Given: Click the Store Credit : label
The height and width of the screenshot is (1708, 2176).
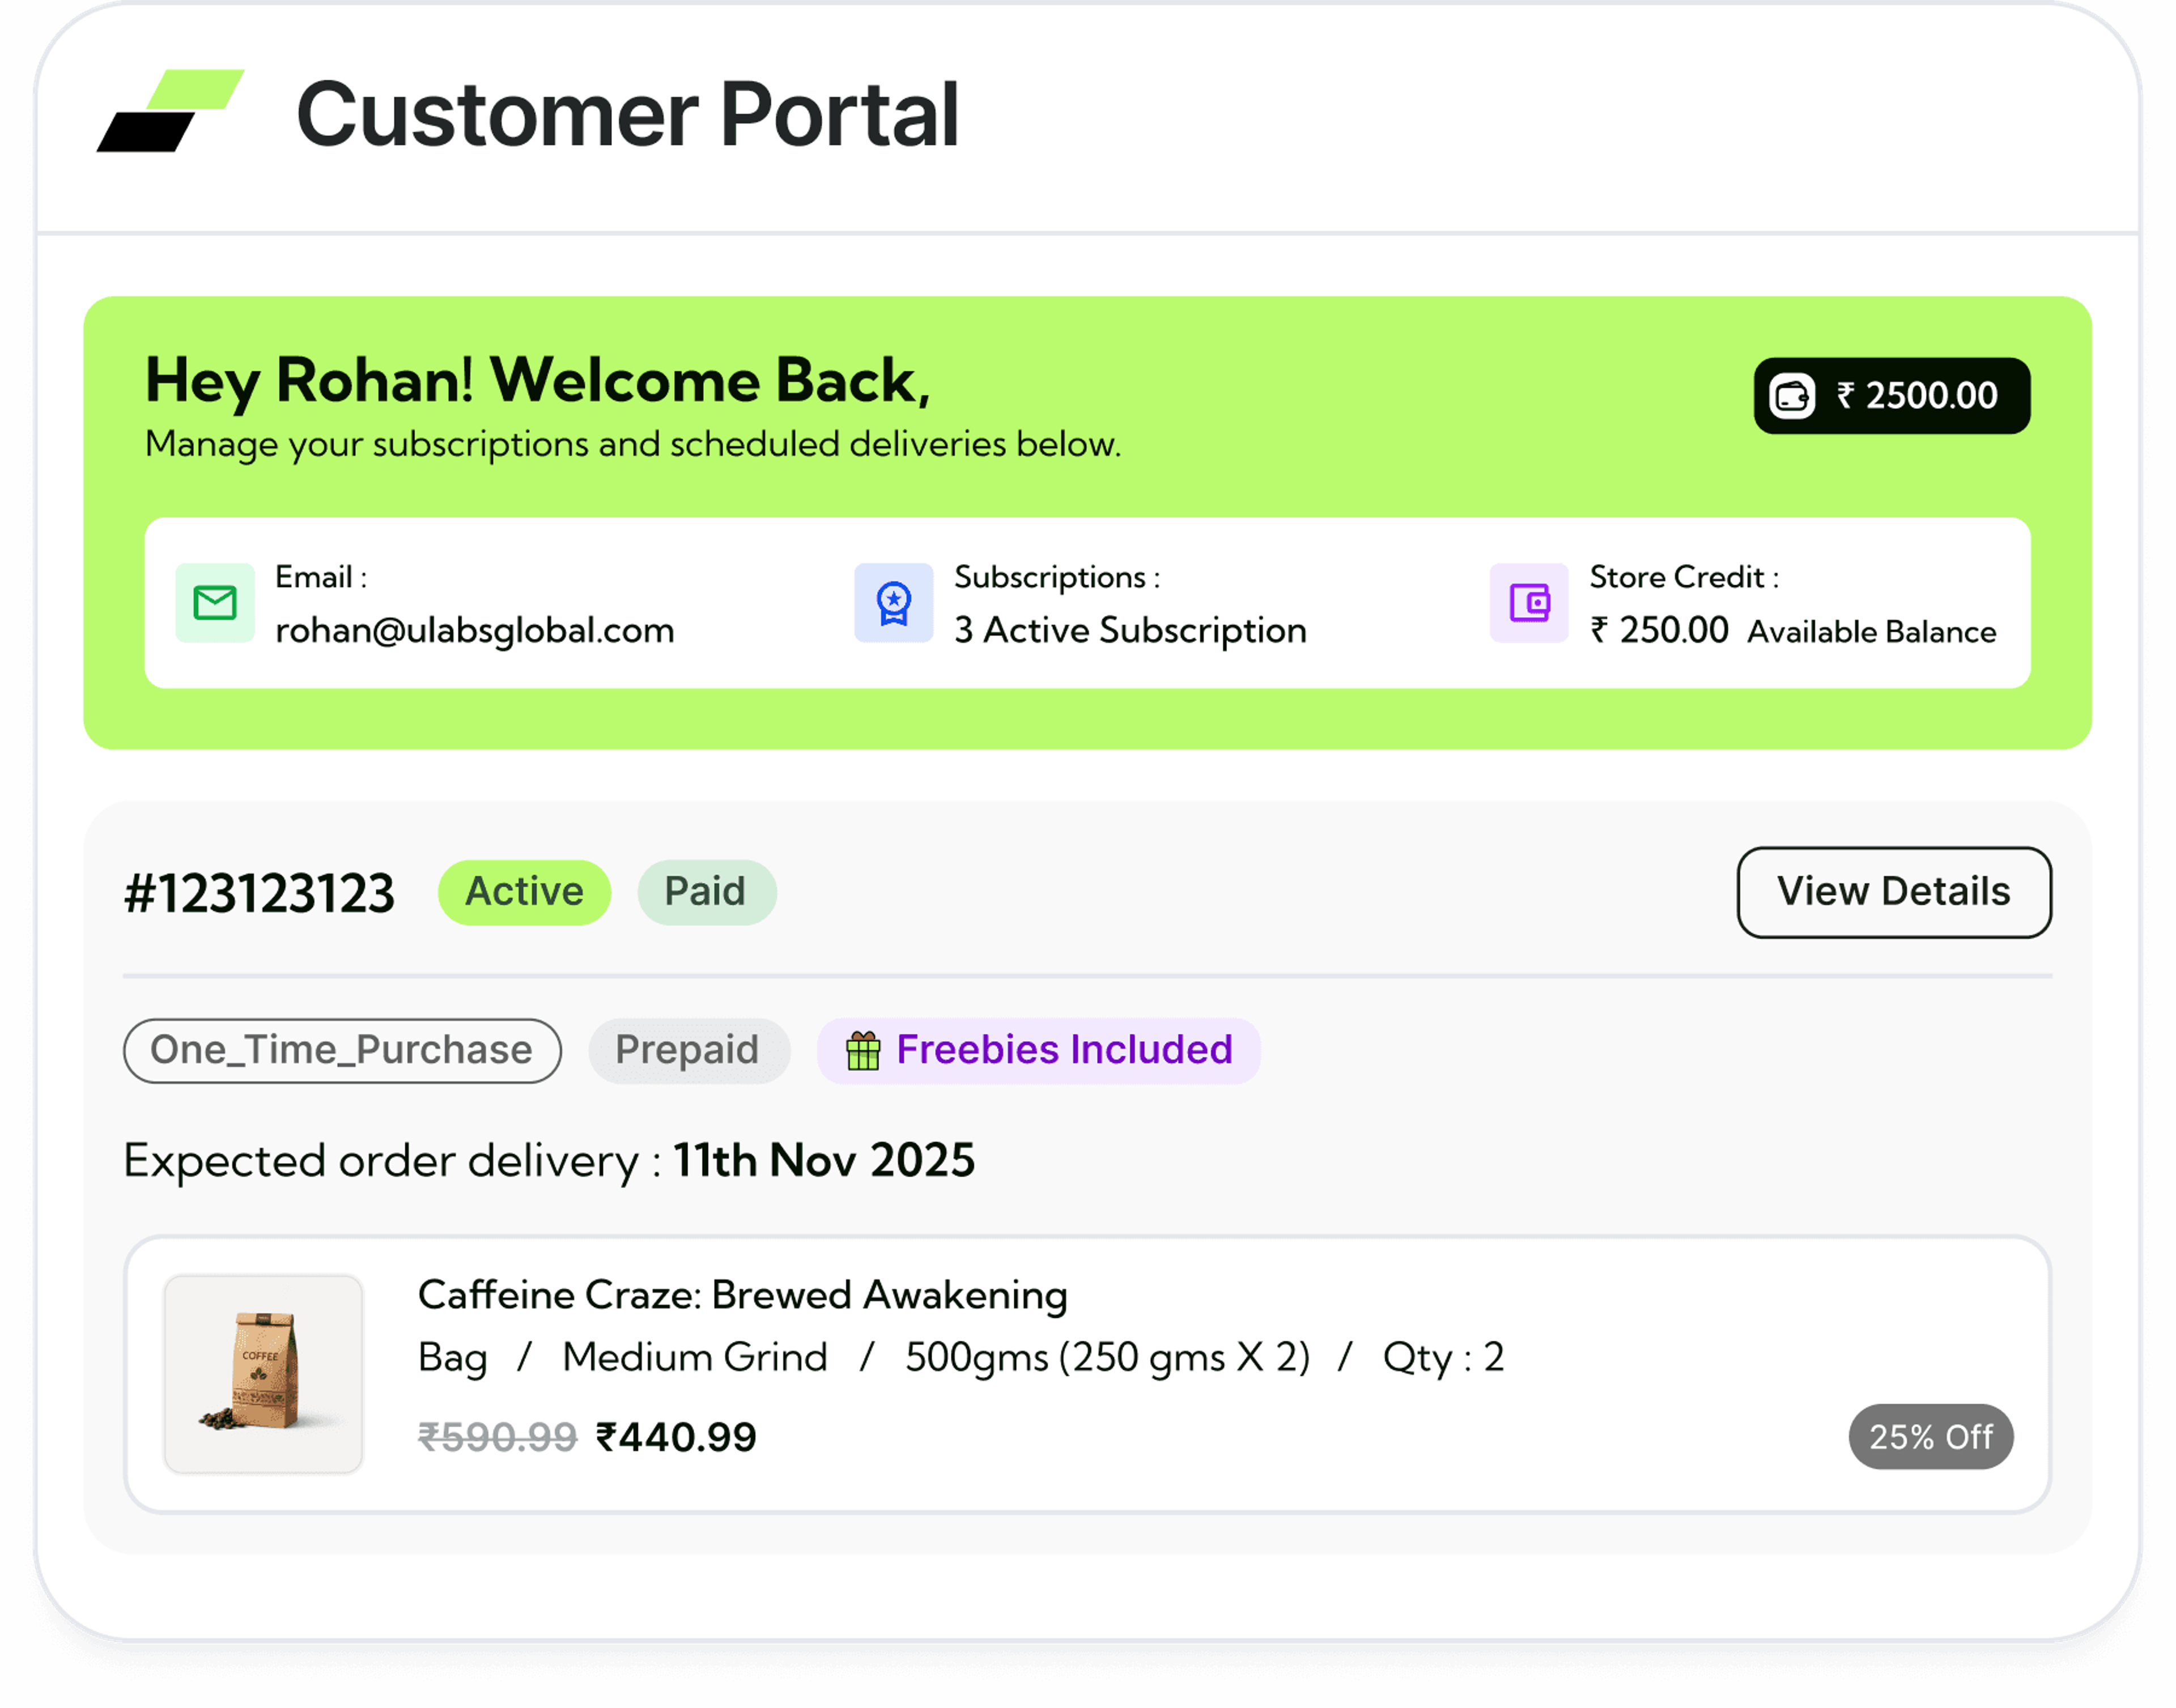Looking at the screenshot, I should point(1686,578).
